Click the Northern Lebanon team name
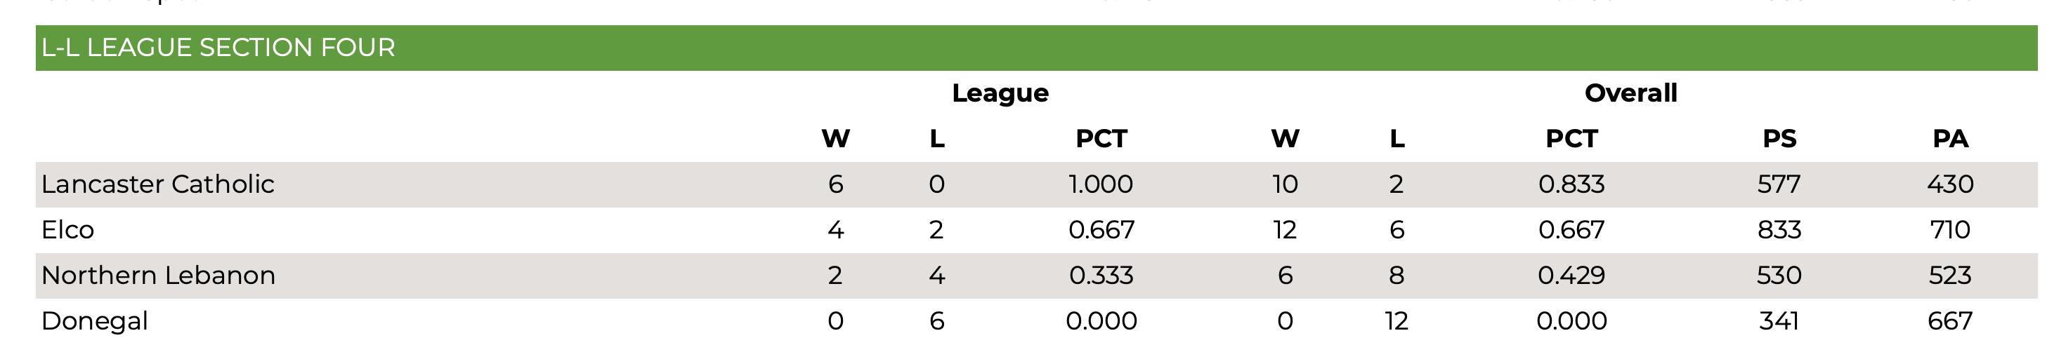 click(158, 275)
